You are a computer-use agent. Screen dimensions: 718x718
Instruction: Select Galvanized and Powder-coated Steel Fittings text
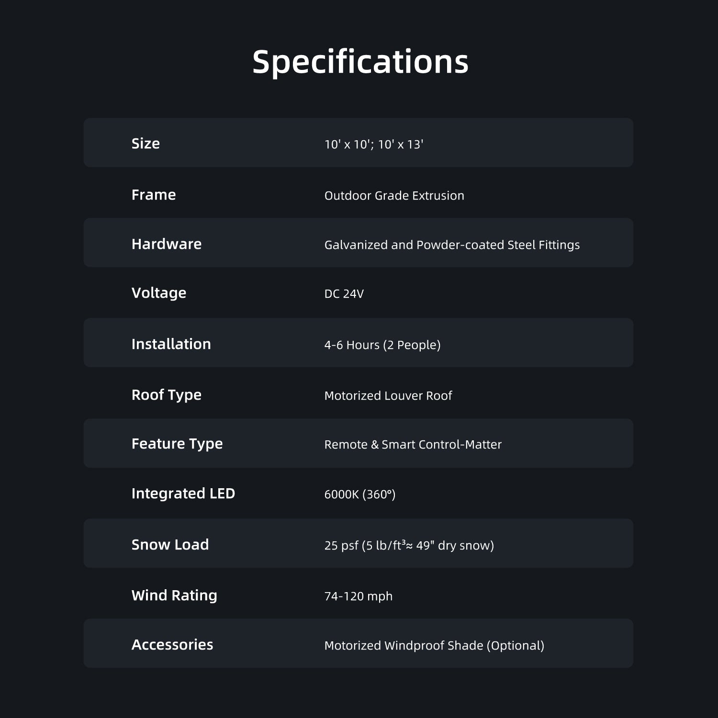pyautogui.click(x=452, y=245)
